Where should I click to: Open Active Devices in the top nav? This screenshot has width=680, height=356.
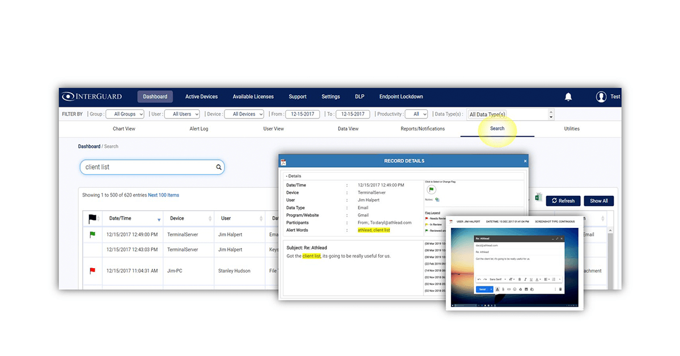(201, 96)
